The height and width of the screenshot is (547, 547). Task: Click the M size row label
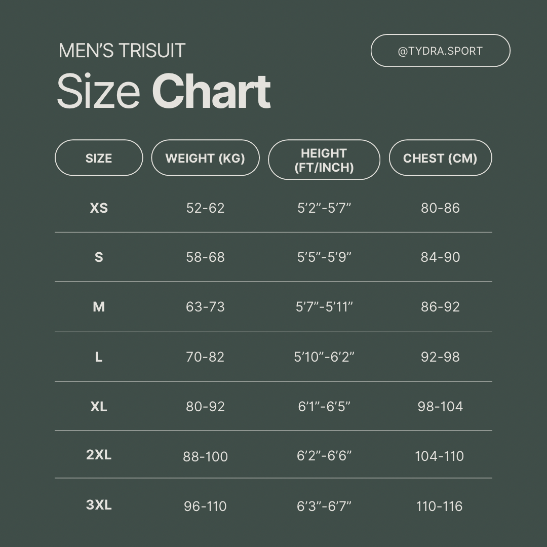[99, 306]
